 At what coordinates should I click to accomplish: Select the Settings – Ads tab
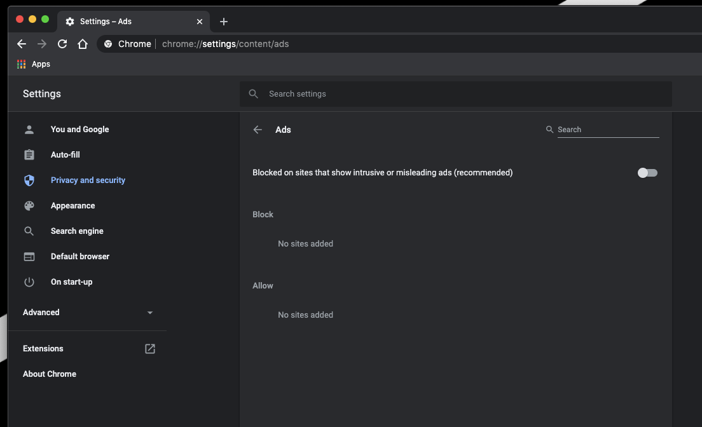134,22
